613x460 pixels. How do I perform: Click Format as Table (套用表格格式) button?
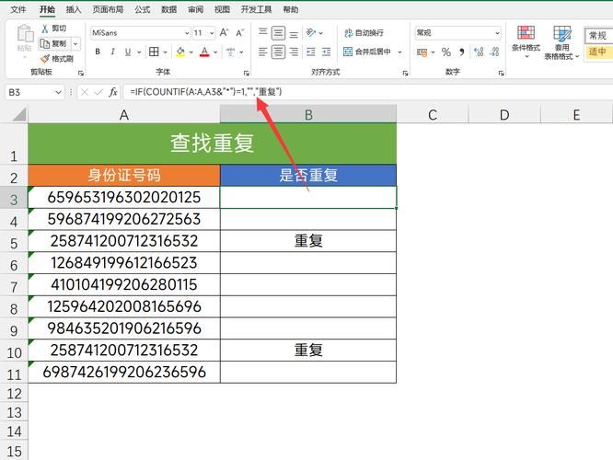[561, 41]
